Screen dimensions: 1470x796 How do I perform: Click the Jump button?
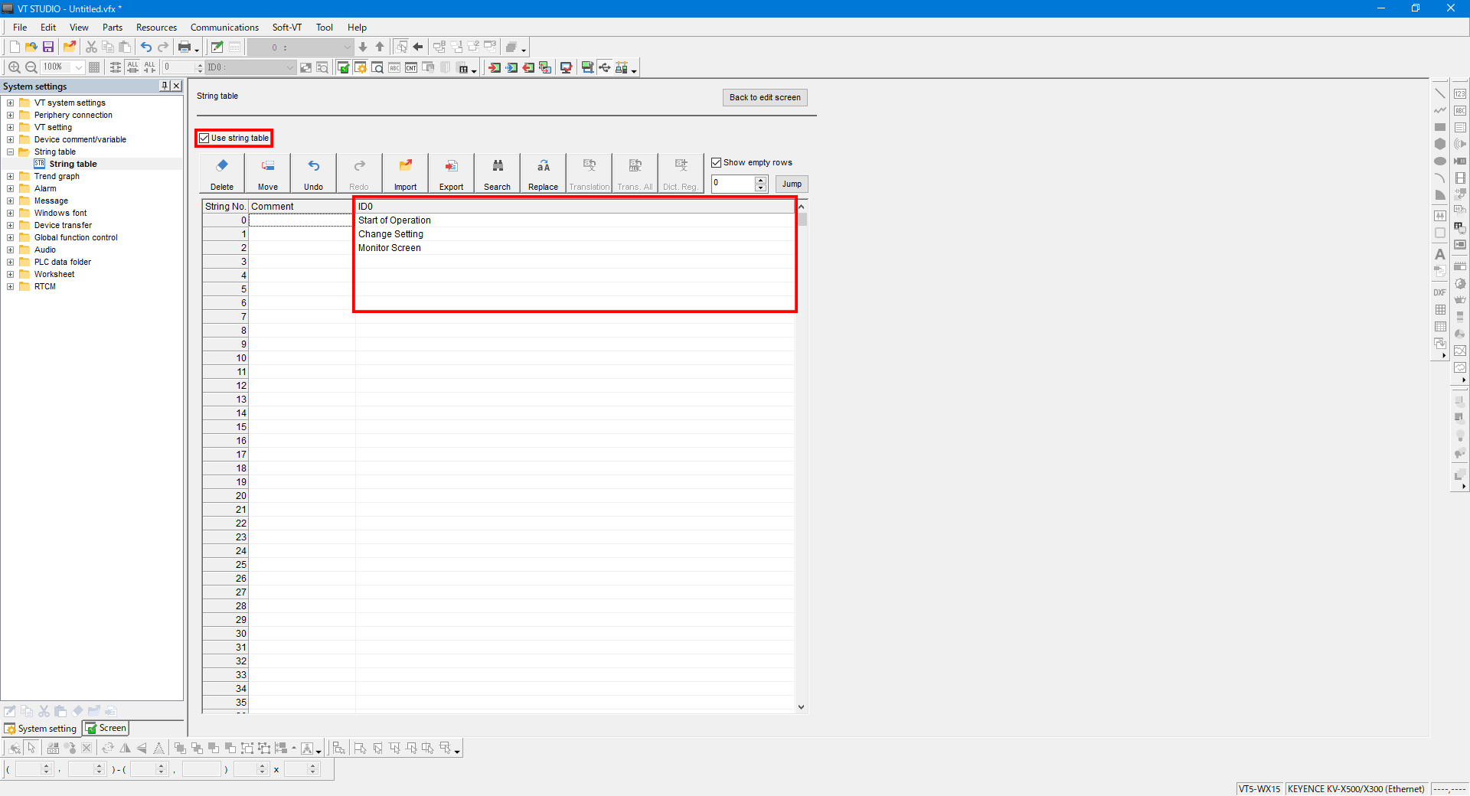coord(792,184)
